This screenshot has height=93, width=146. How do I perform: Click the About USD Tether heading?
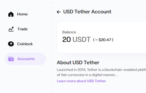click(x=78, y=62)
